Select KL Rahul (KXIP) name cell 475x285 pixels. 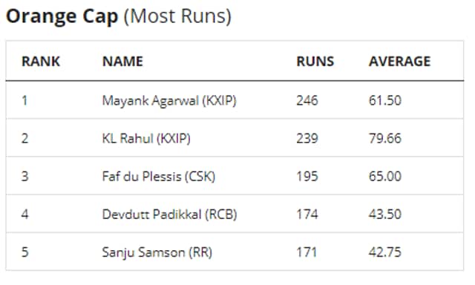tap(146, 138)
